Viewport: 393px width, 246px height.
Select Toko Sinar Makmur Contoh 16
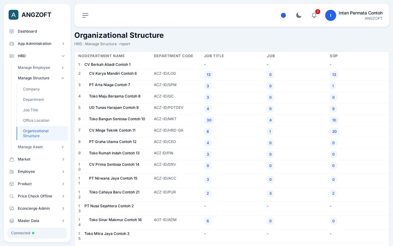click(115, 220)
